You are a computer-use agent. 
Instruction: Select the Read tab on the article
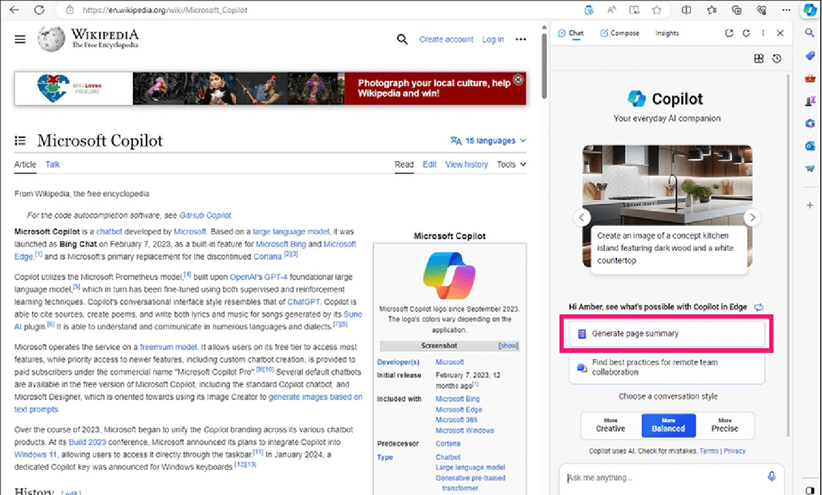click(404, 164)
